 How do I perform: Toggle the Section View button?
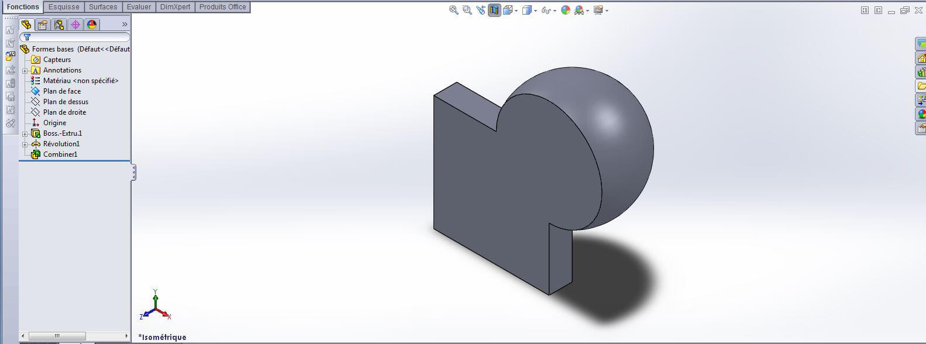click(495, 10)
